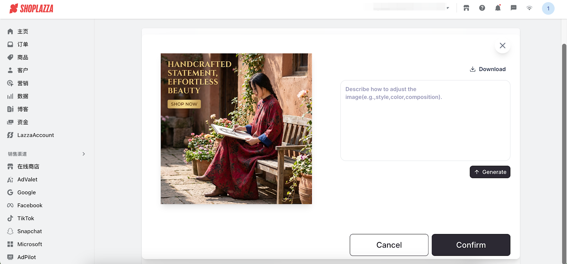Expand the 销售渠道 section chevron
Screen dimensions: 567x264
tap(84, 154)
